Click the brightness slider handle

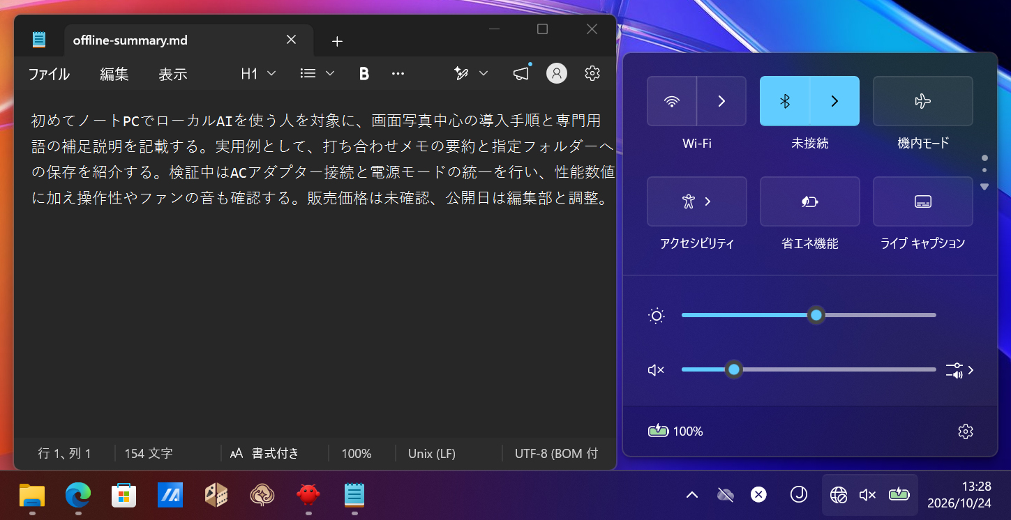[816, 315]
